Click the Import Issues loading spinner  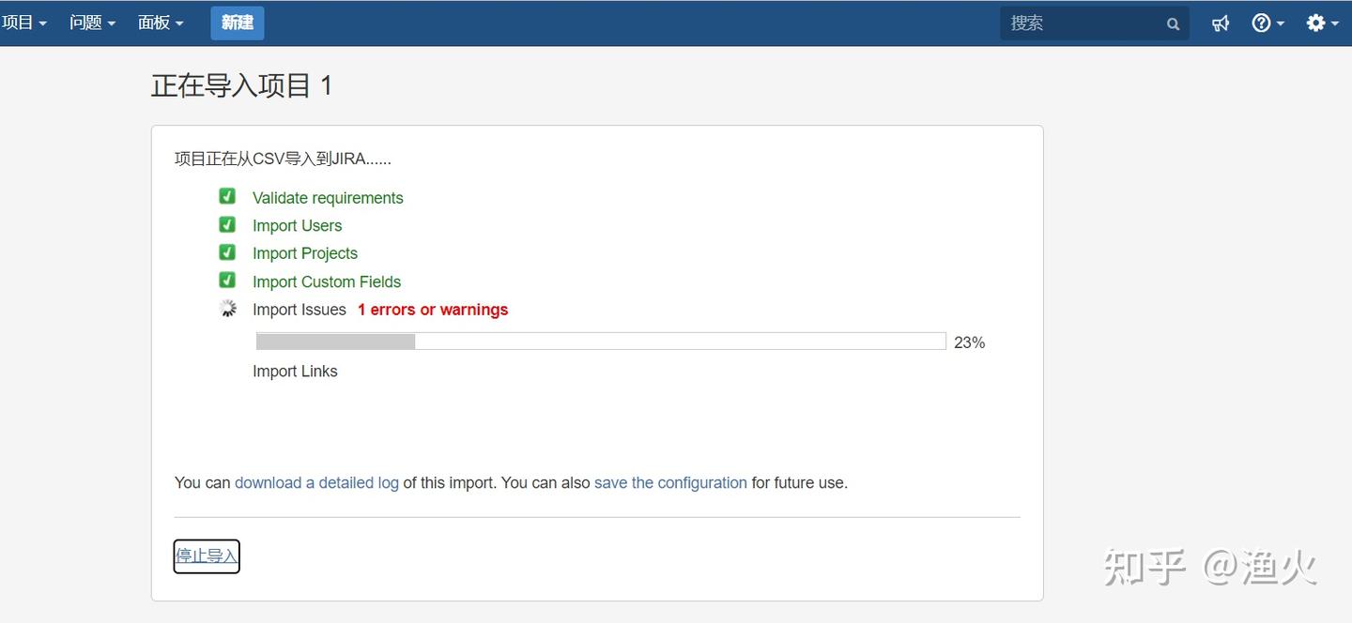[227, 309]
